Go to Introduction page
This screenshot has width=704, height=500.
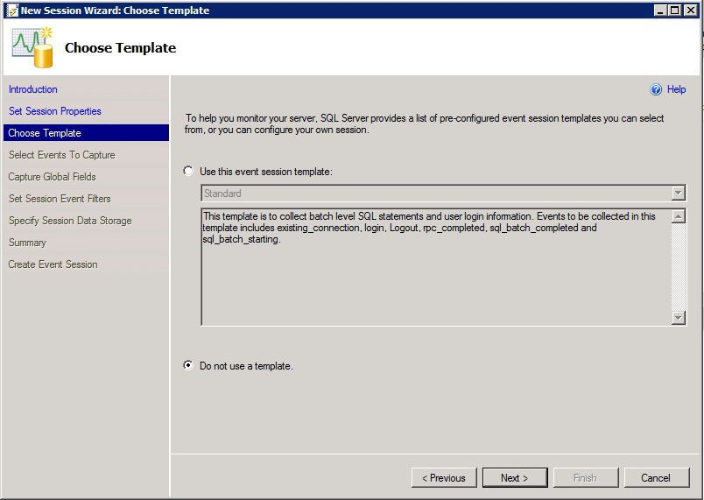[32, 89]
